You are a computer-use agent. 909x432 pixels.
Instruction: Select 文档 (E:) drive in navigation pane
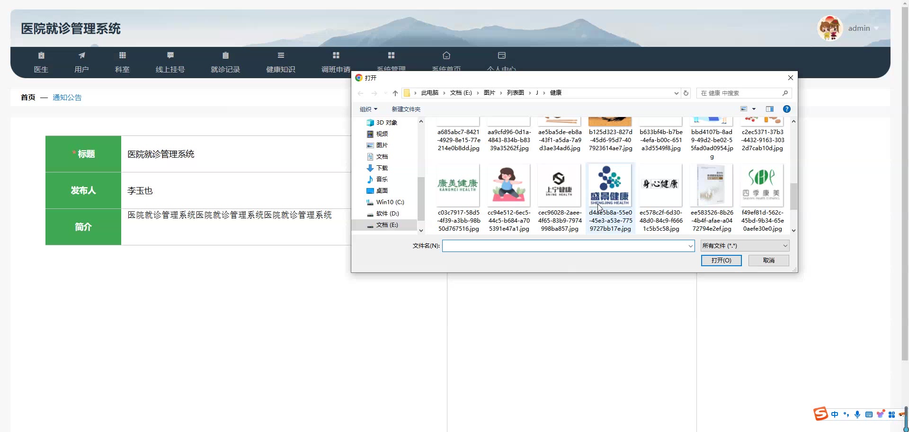384,225
